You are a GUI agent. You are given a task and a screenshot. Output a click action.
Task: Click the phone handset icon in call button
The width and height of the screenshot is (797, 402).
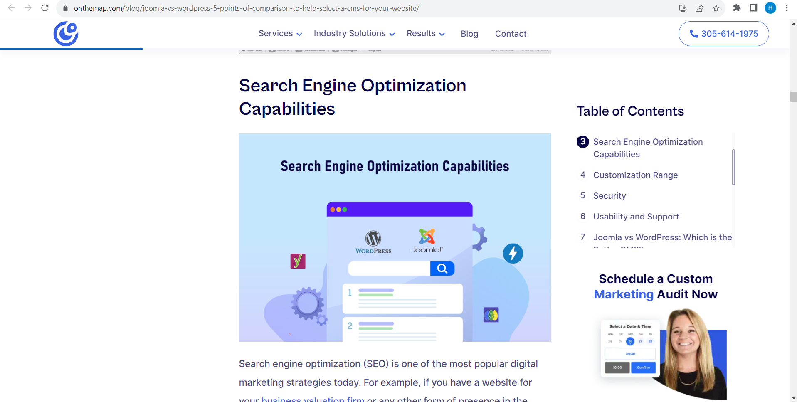[693, 34]
